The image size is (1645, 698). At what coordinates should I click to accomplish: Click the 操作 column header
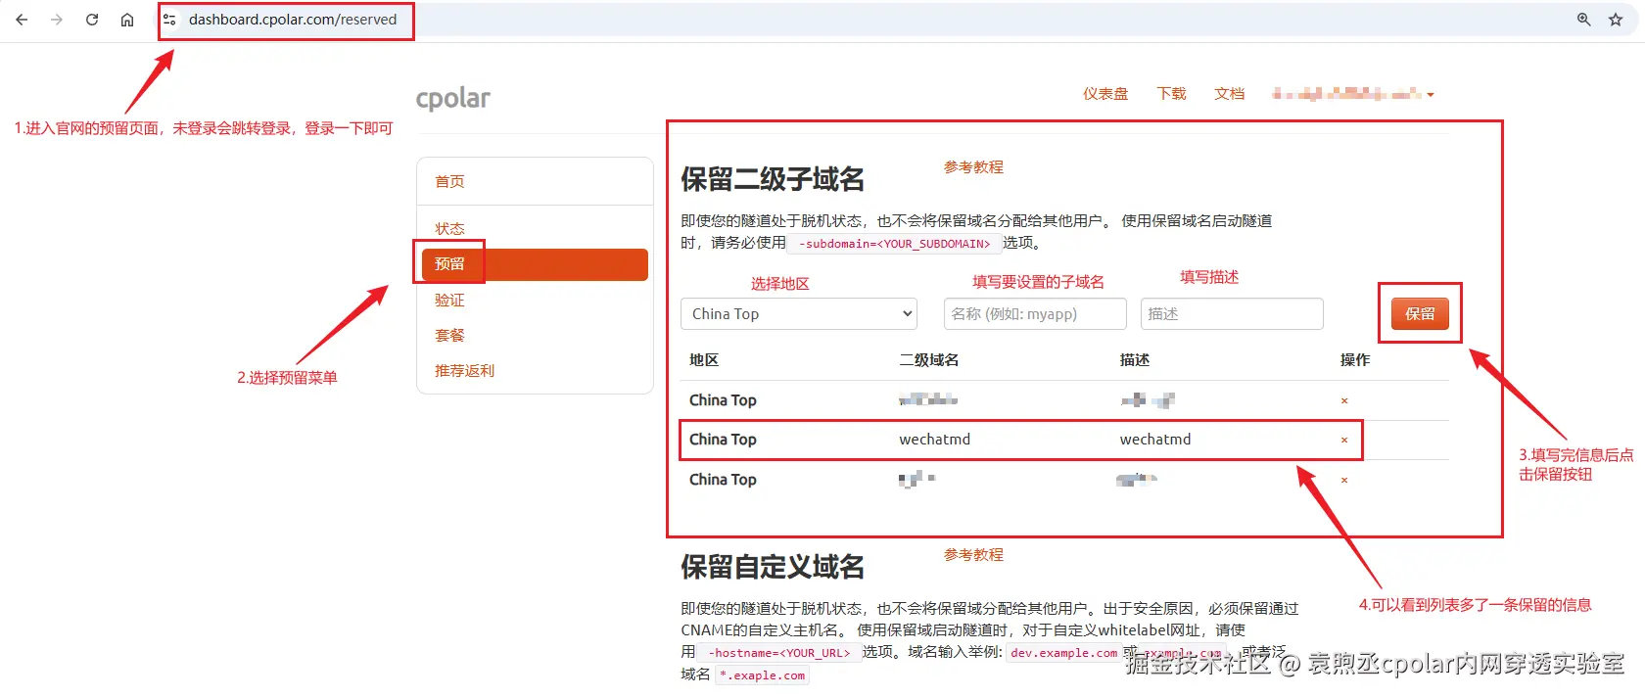pos(1355,360)
